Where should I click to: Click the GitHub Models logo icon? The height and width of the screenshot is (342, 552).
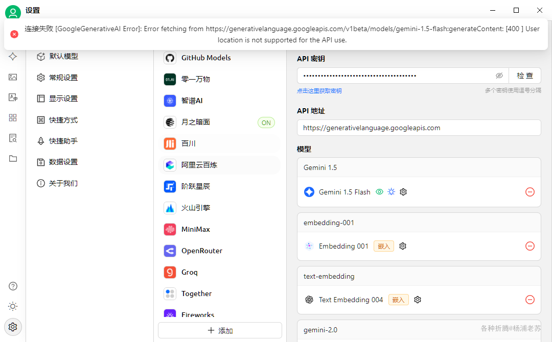coord(170,58)
